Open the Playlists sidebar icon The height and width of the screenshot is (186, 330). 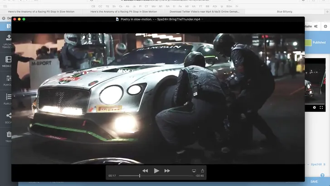point(8,98)
